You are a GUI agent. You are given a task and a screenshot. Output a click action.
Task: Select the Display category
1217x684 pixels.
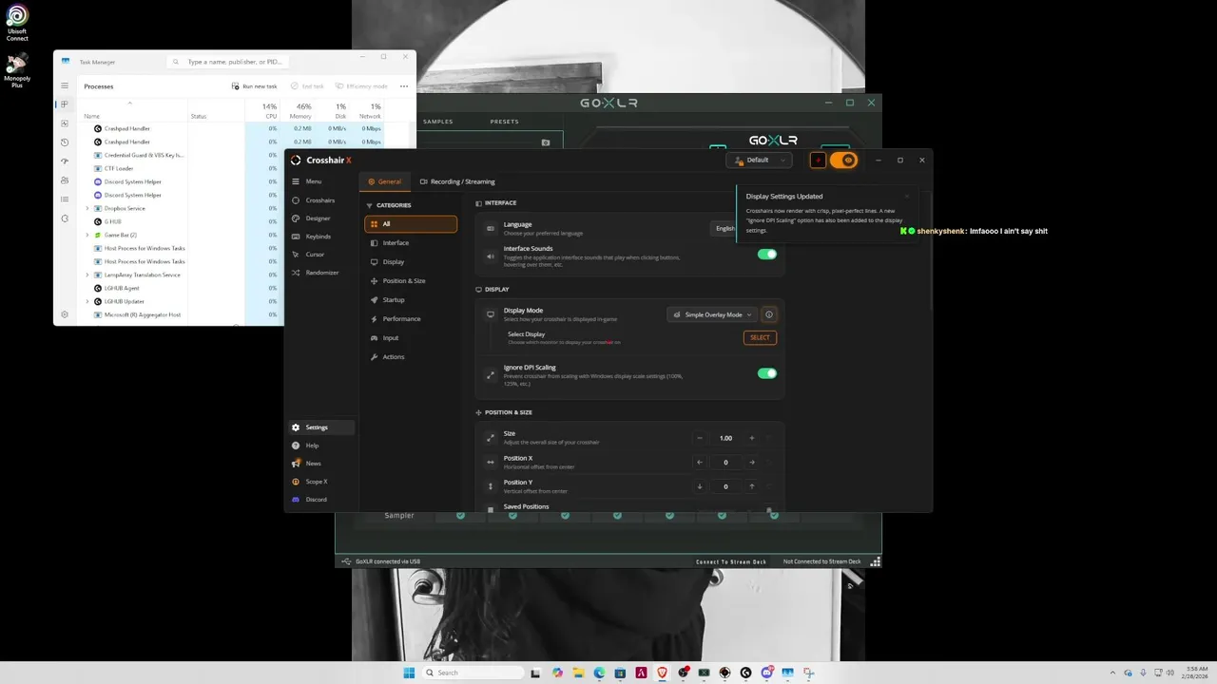411,262
